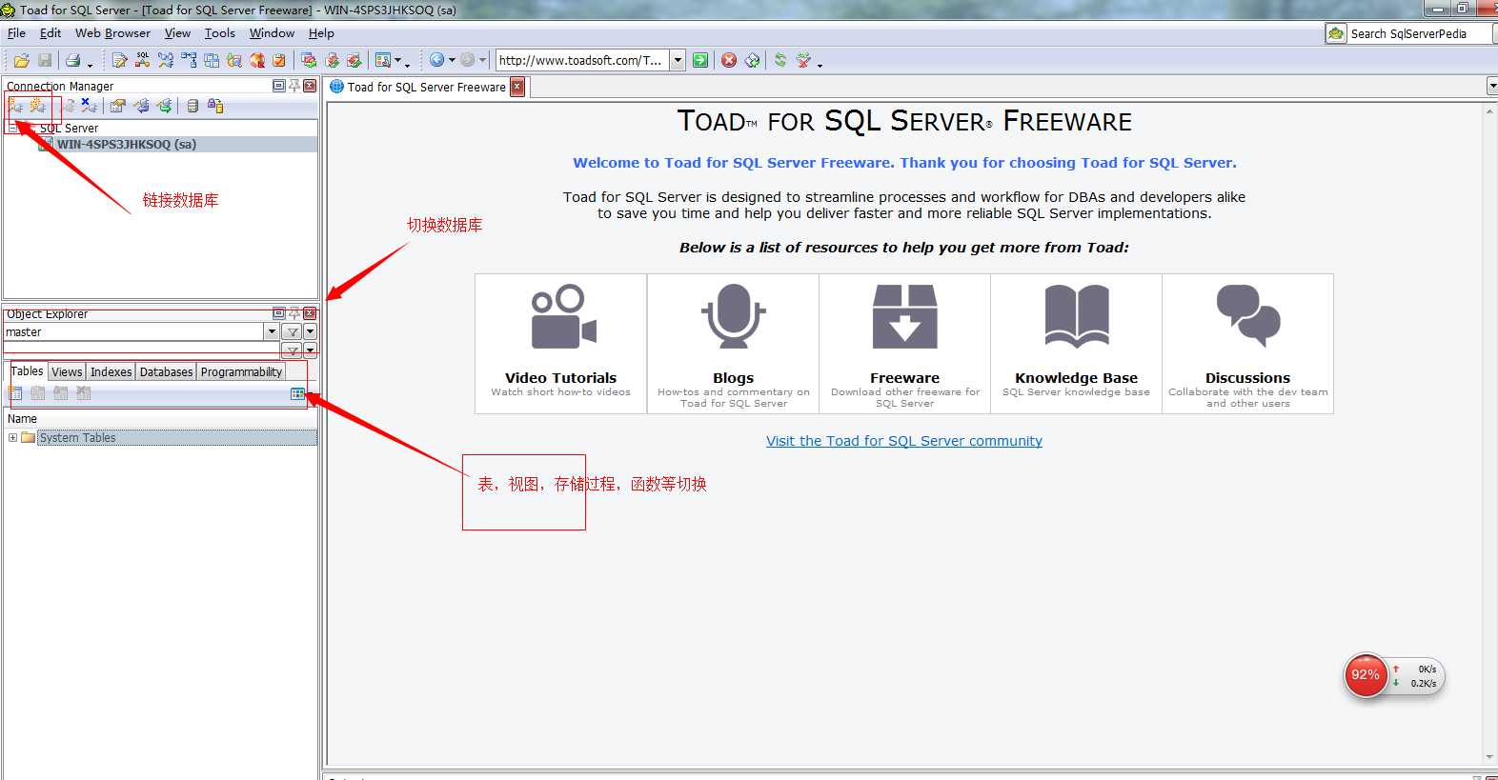Toggle auto-hide pin on Connection Manager panel
This screenshot has height=780, width=1498.
coord(294,86)
